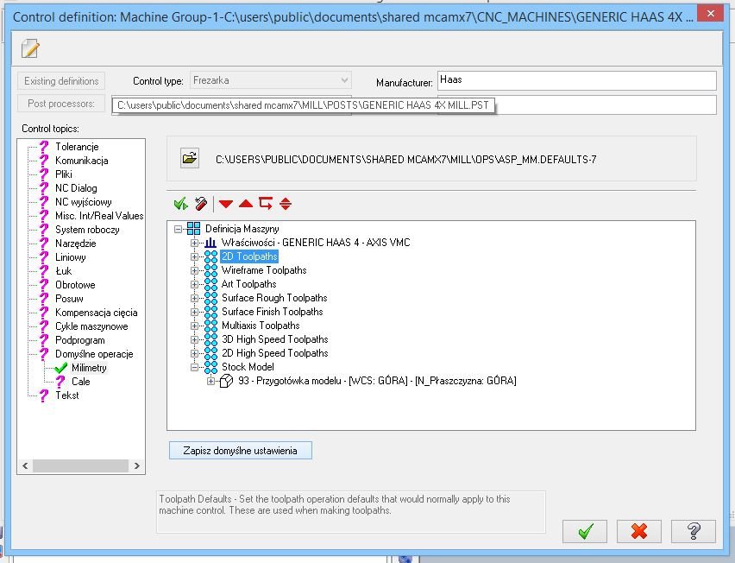The image size is (735, 563).
Task: Close the Control definition dialog window
Action: tap(710, 14)
